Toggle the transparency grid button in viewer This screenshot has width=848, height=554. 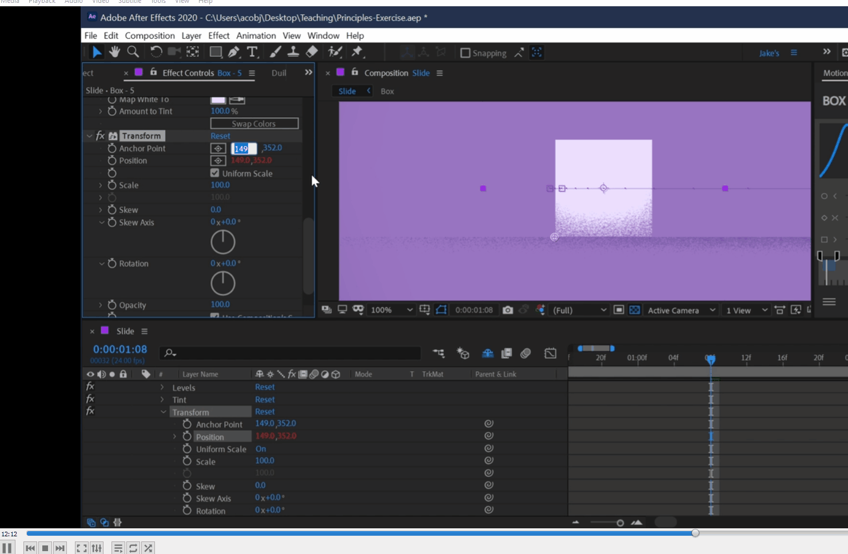coord(635,310)
